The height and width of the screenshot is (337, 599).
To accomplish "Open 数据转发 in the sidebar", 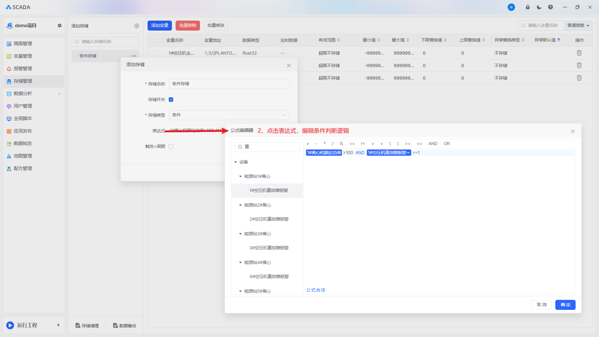I will click(23, 144).
